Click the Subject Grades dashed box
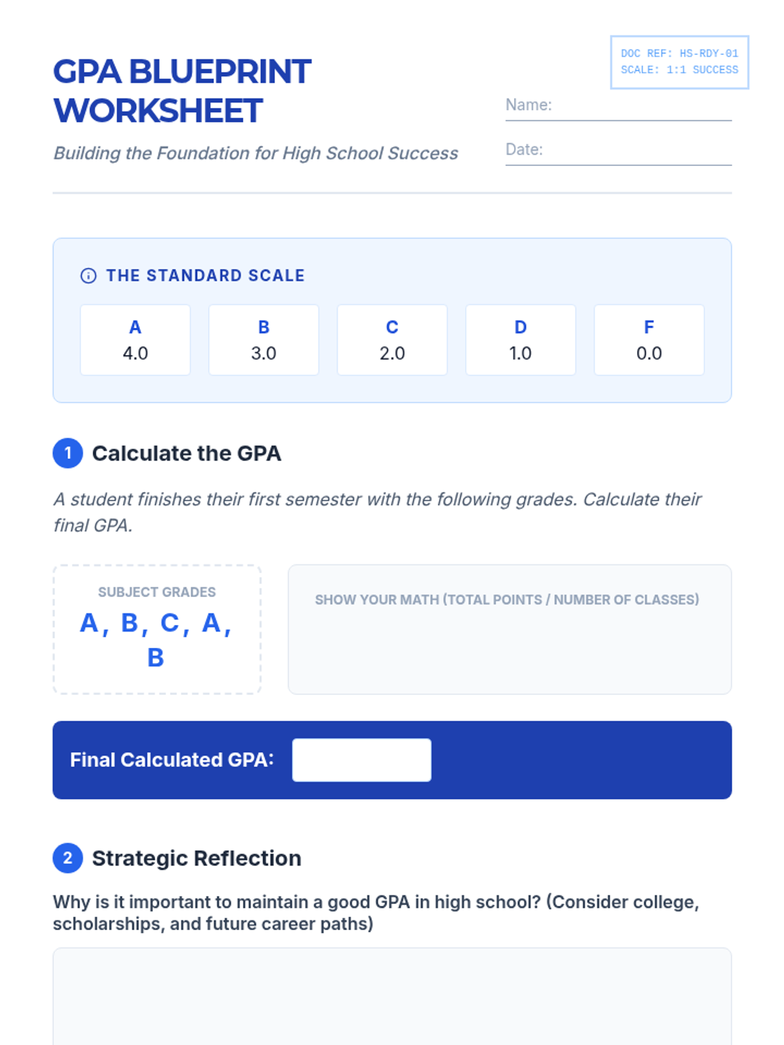This screenshot has height=1045, width=784. (157, 630)
